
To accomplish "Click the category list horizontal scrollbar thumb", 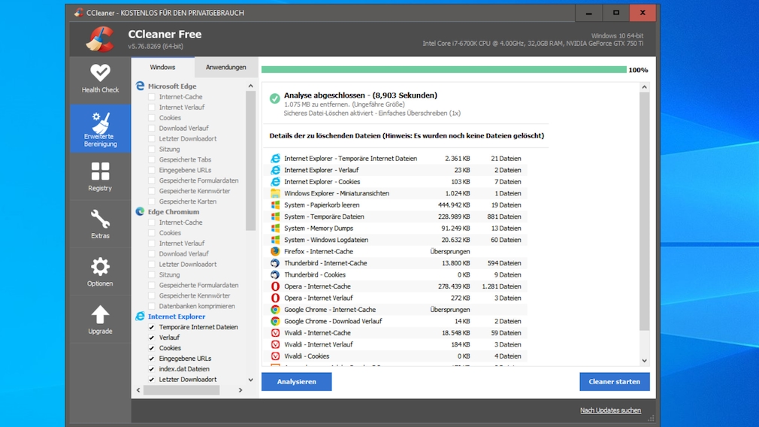I will tap(182, 390).
